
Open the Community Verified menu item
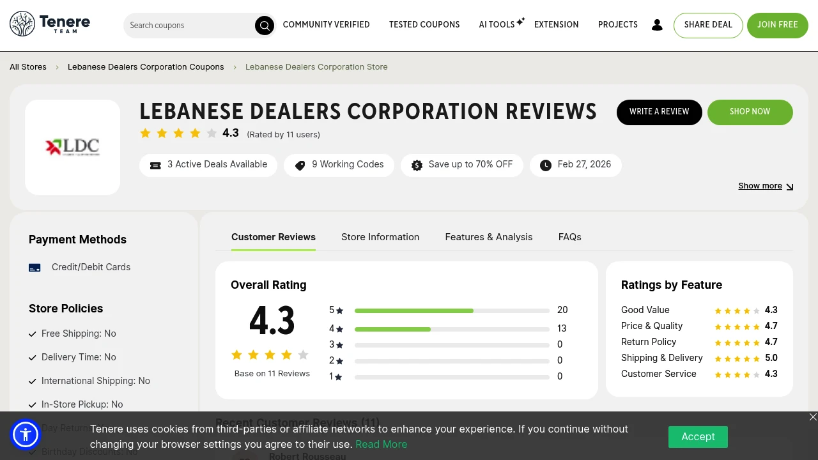pyautogui.click(x=326, y=25)
